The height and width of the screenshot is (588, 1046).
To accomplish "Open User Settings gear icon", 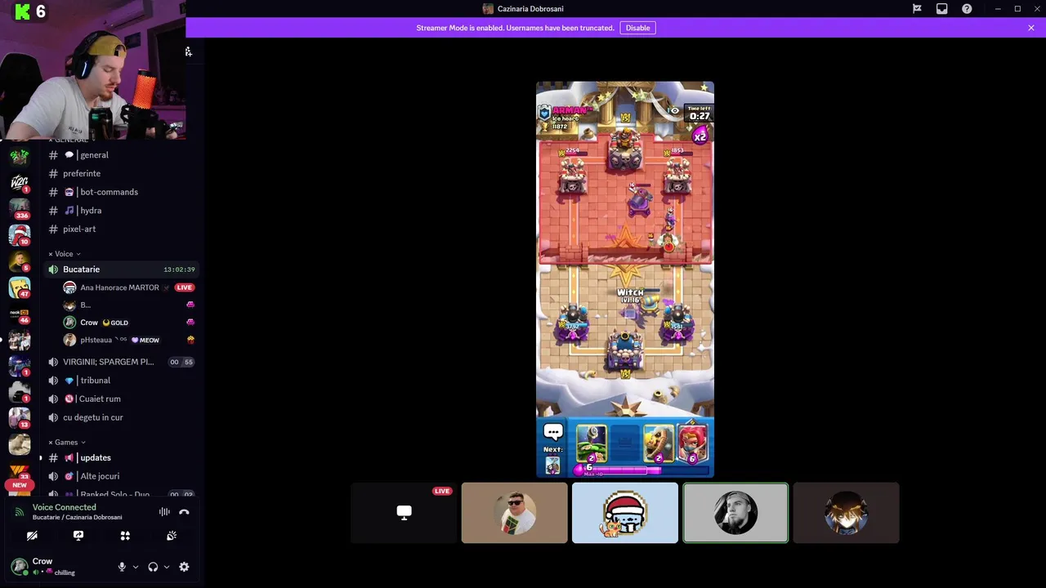I will click(184, 567).
